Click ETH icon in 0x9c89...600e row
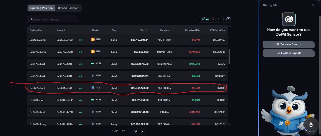321x136 pixels. tap(93, 124)
